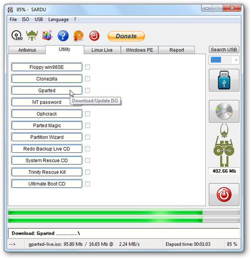Open the ISO menu
This screenshot has height=259, width=251.
pyautogui.click(x=26, y=20)
